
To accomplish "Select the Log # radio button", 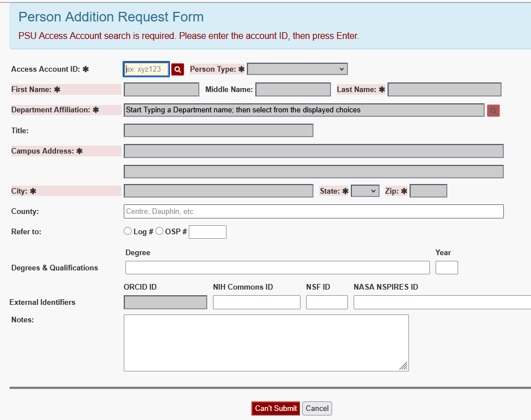I will 128,230.
